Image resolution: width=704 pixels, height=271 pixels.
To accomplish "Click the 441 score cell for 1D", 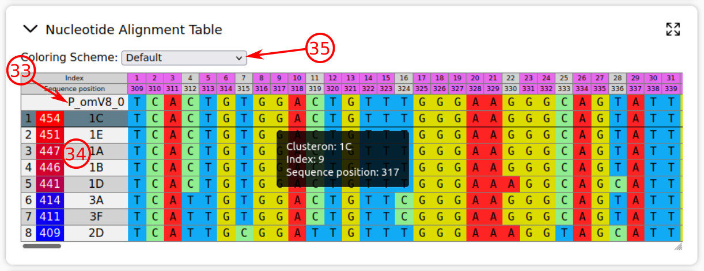I will pos(50,184).
